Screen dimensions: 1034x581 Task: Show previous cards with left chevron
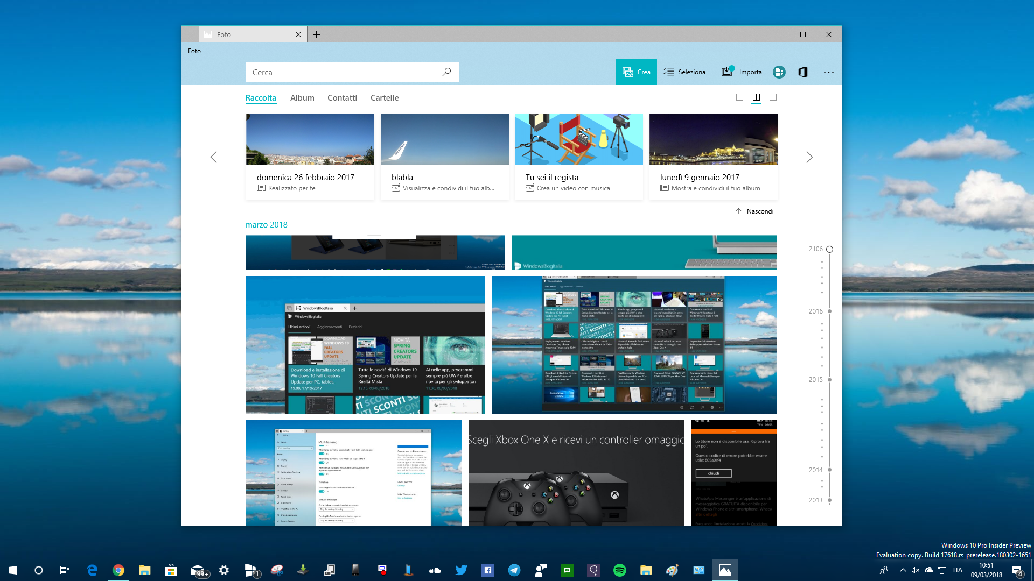(x=214, y=157)
